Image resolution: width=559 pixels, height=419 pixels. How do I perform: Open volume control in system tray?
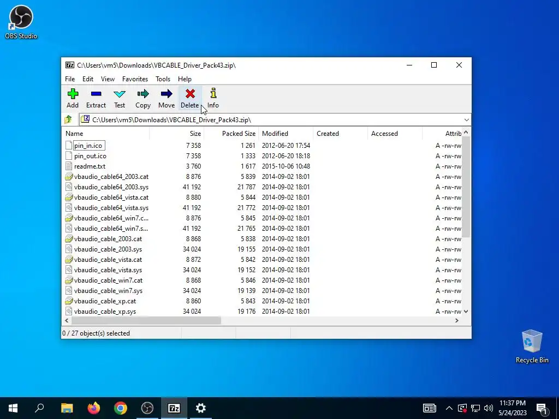[489, 408]
